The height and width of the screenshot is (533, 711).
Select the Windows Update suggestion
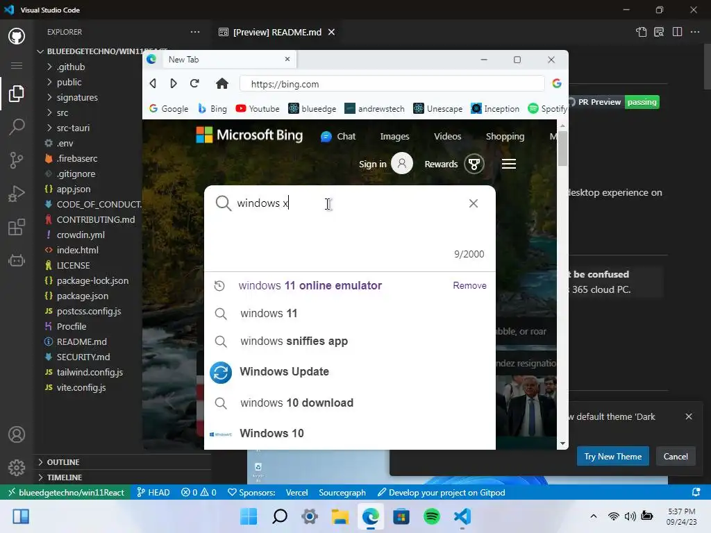(350, 372)
